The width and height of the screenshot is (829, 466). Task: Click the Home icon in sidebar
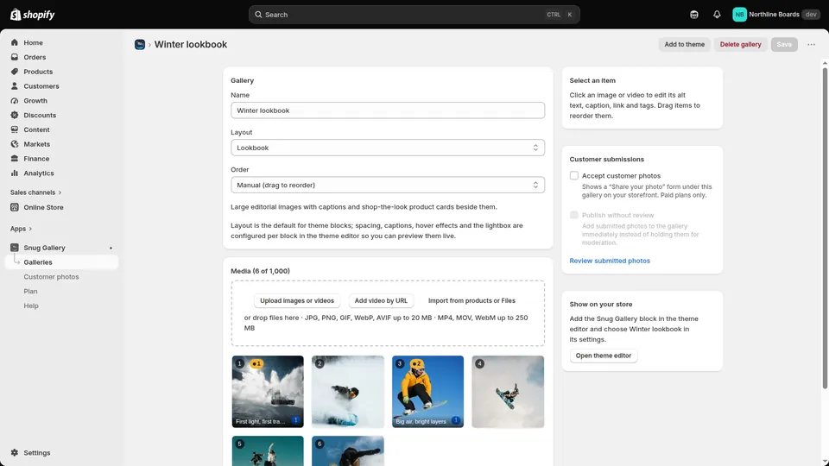pos(15,42)
